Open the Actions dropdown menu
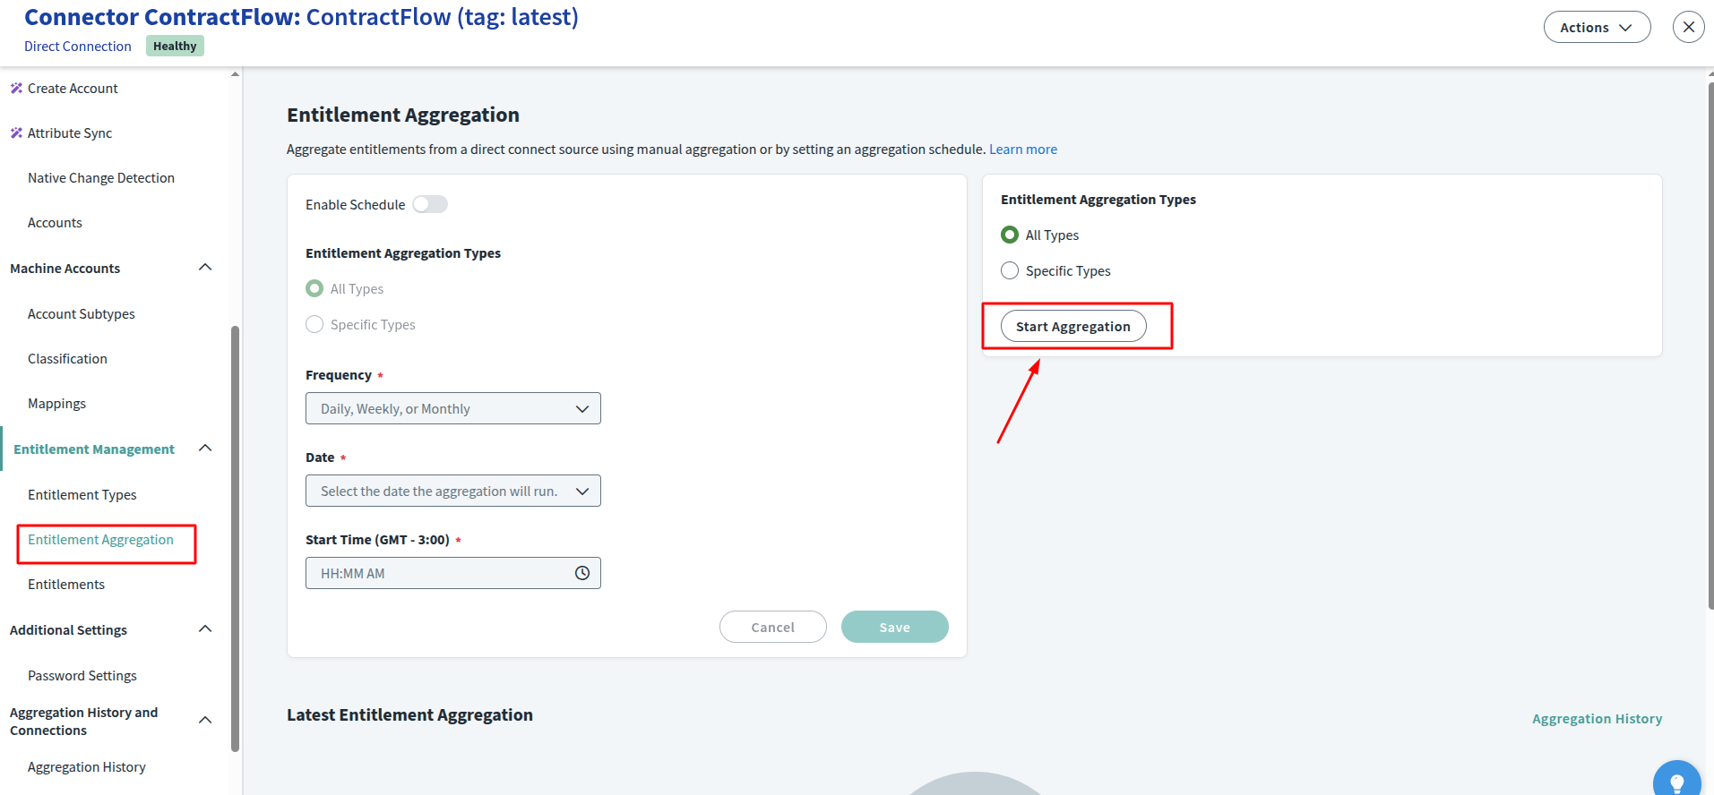This screenshot has width=1714, height=795. tap(1597, 27)
